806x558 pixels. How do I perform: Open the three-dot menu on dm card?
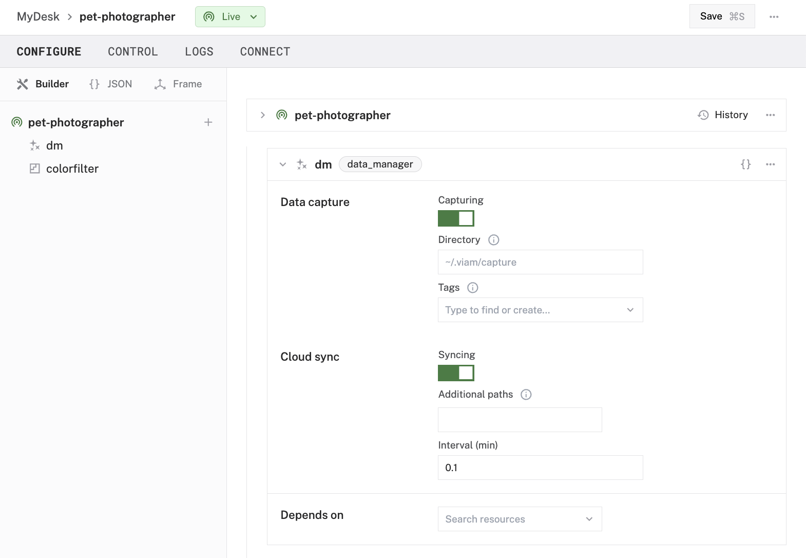tap(770, 164)
